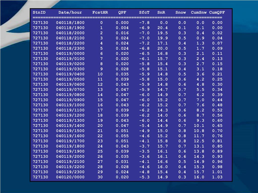
Task: Select date cell 040118/1800
Action: (70, 23)
